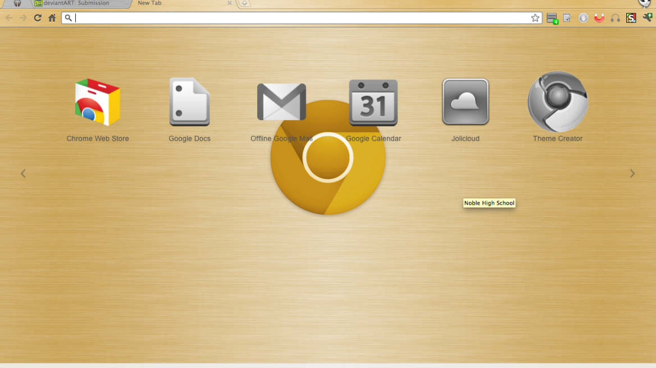This screenshot has width=656, height=368.
Task: Open a new tab with the plus button
Action: click(244, 3)
